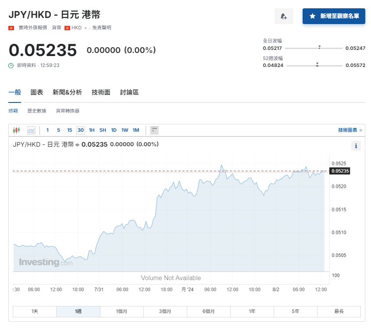The image size is (371, 334).
Task: Open the 新聞&分析 tab
Action: (67, 92)
